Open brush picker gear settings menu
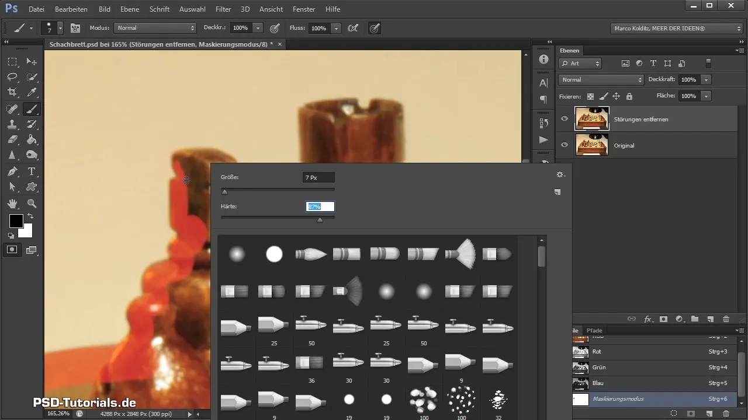 (x=560, y=174)
